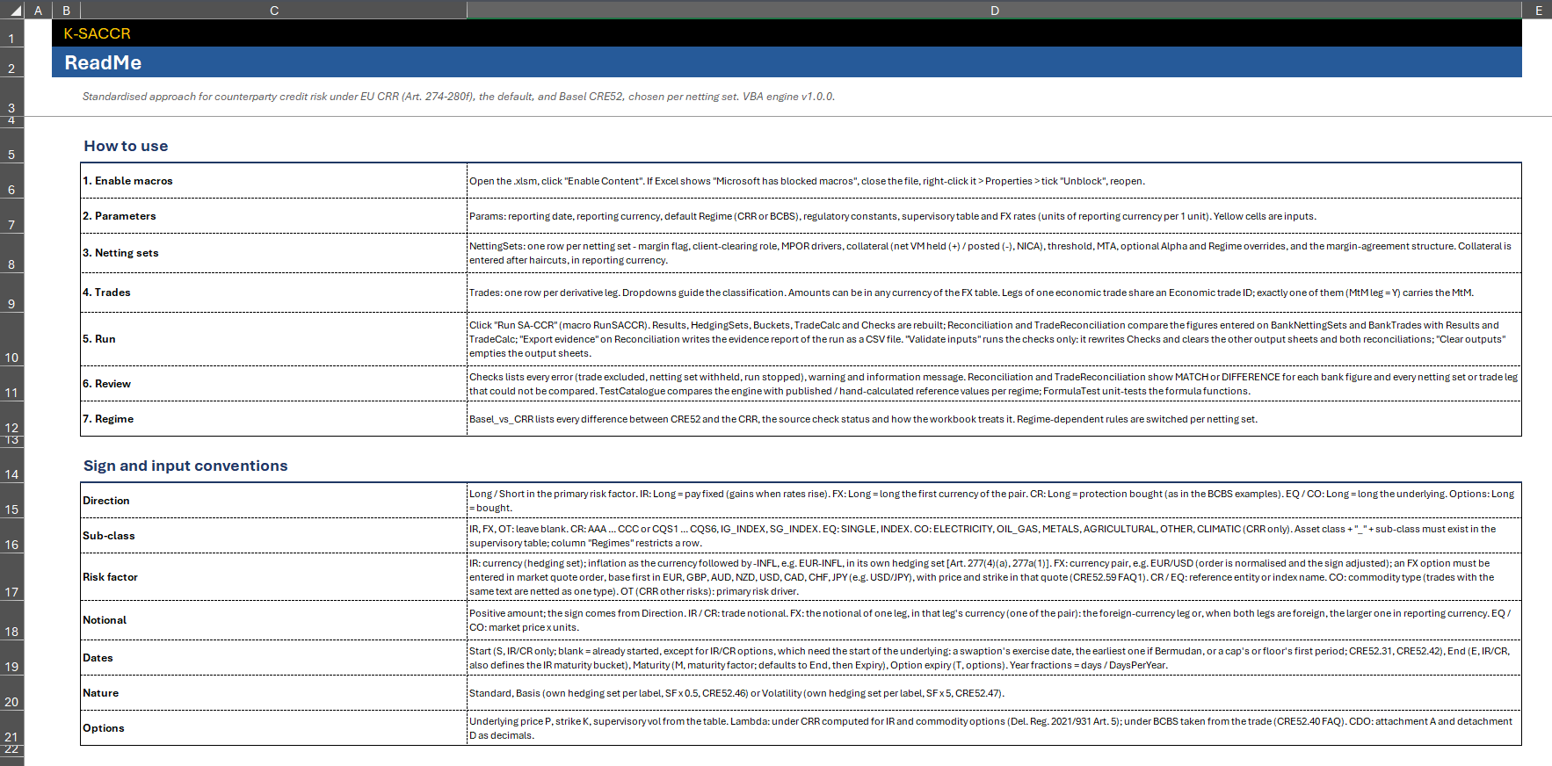This screenshot has width=1552, height=766.
Task: Select the '1. Enable macros' cell
Action: 274,181
